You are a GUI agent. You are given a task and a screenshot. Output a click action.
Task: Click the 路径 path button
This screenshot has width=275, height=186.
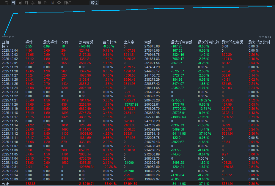click(94, 3)
